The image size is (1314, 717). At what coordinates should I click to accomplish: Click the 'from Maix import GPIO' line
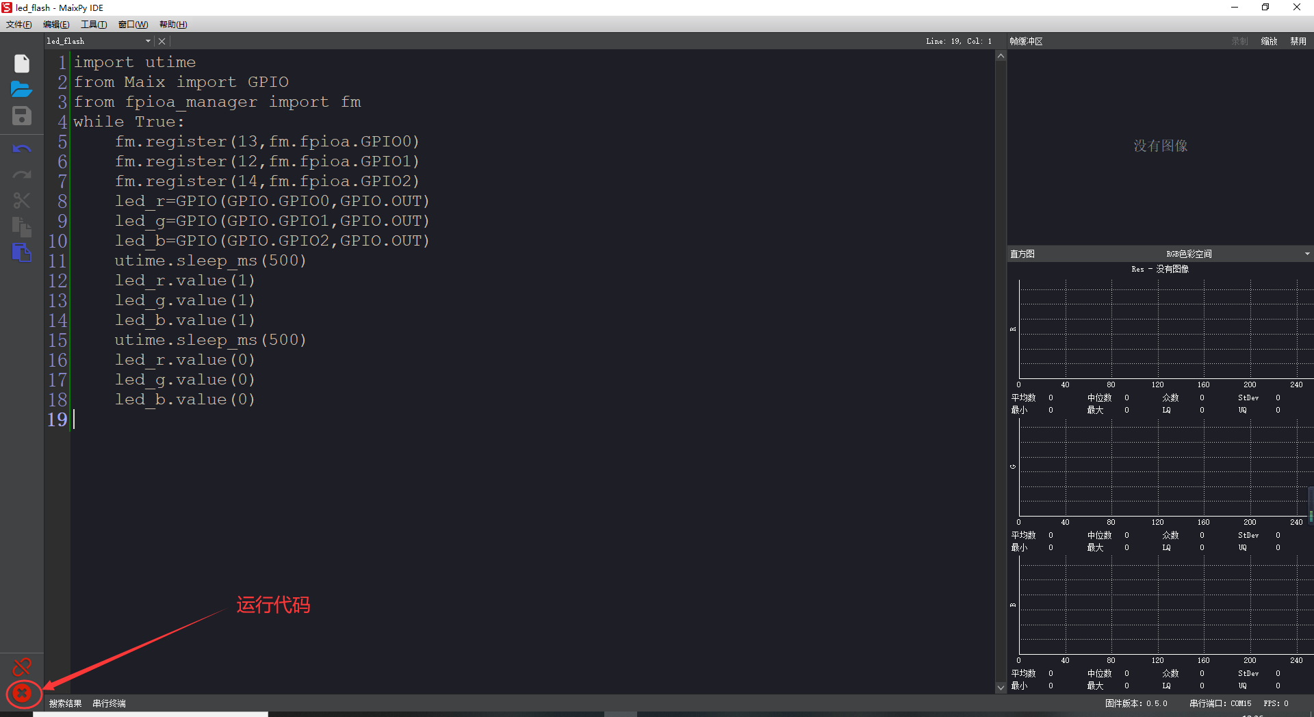pos(181,82)
